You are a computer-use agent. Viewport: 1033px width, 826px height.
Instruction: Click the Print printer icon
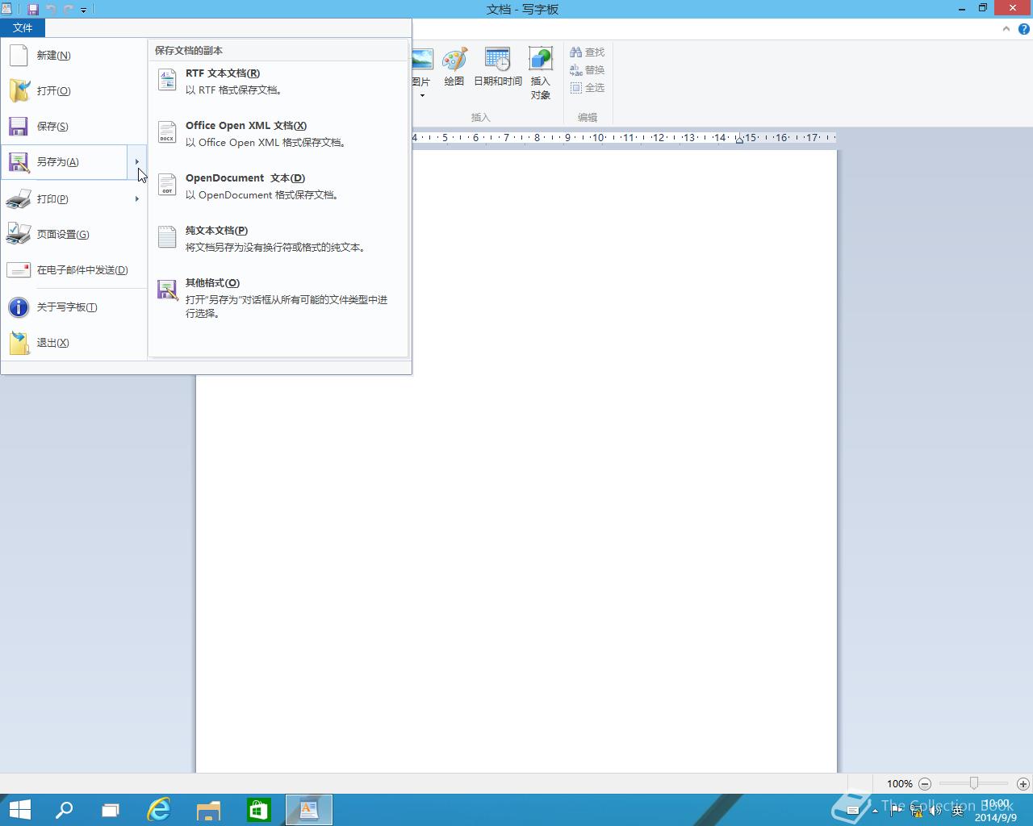19,198
